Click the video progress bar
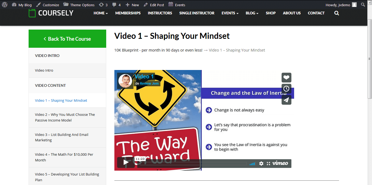Screen dimensions: 372x185 point(192,164)
